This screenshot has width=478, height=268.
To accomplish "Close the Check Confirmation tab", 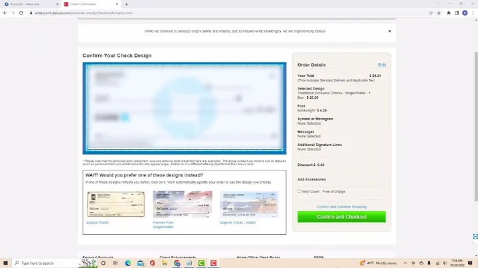I will pyautogui.click(x=117, y=4).
